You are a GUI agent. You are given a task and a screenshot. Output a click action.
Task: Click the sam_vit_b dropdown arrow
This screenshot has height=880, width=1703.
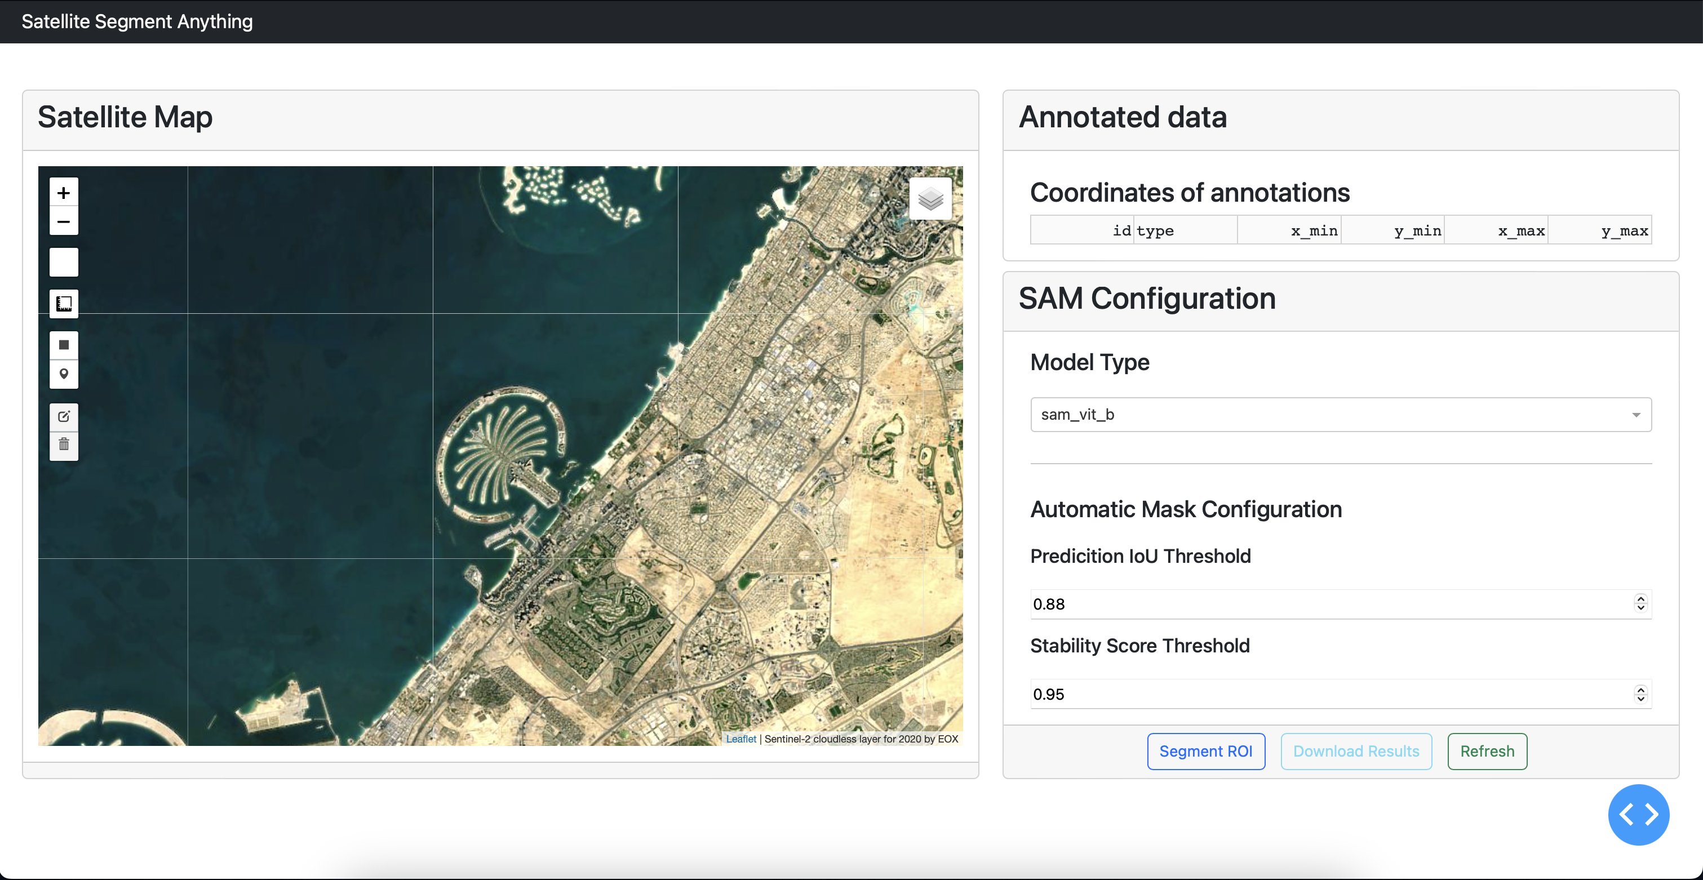pyautogui.click(x=1635, y=415)
